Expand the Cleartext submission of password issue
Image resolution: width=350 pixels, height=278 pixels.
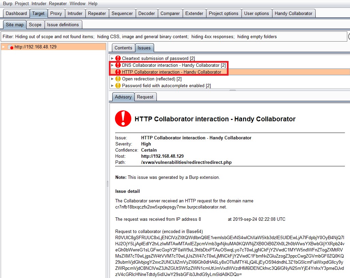pyautogui.click(x=112, y=58)
